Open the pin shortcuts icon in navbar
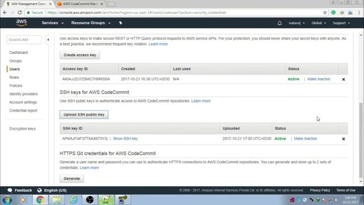Image resolution: width=364 pixels, height=205 pixels. pyautogui.click(x=121, y=23)
